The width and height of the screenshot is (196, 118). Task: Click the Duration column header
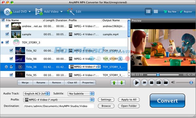click(x=61, y=20)
